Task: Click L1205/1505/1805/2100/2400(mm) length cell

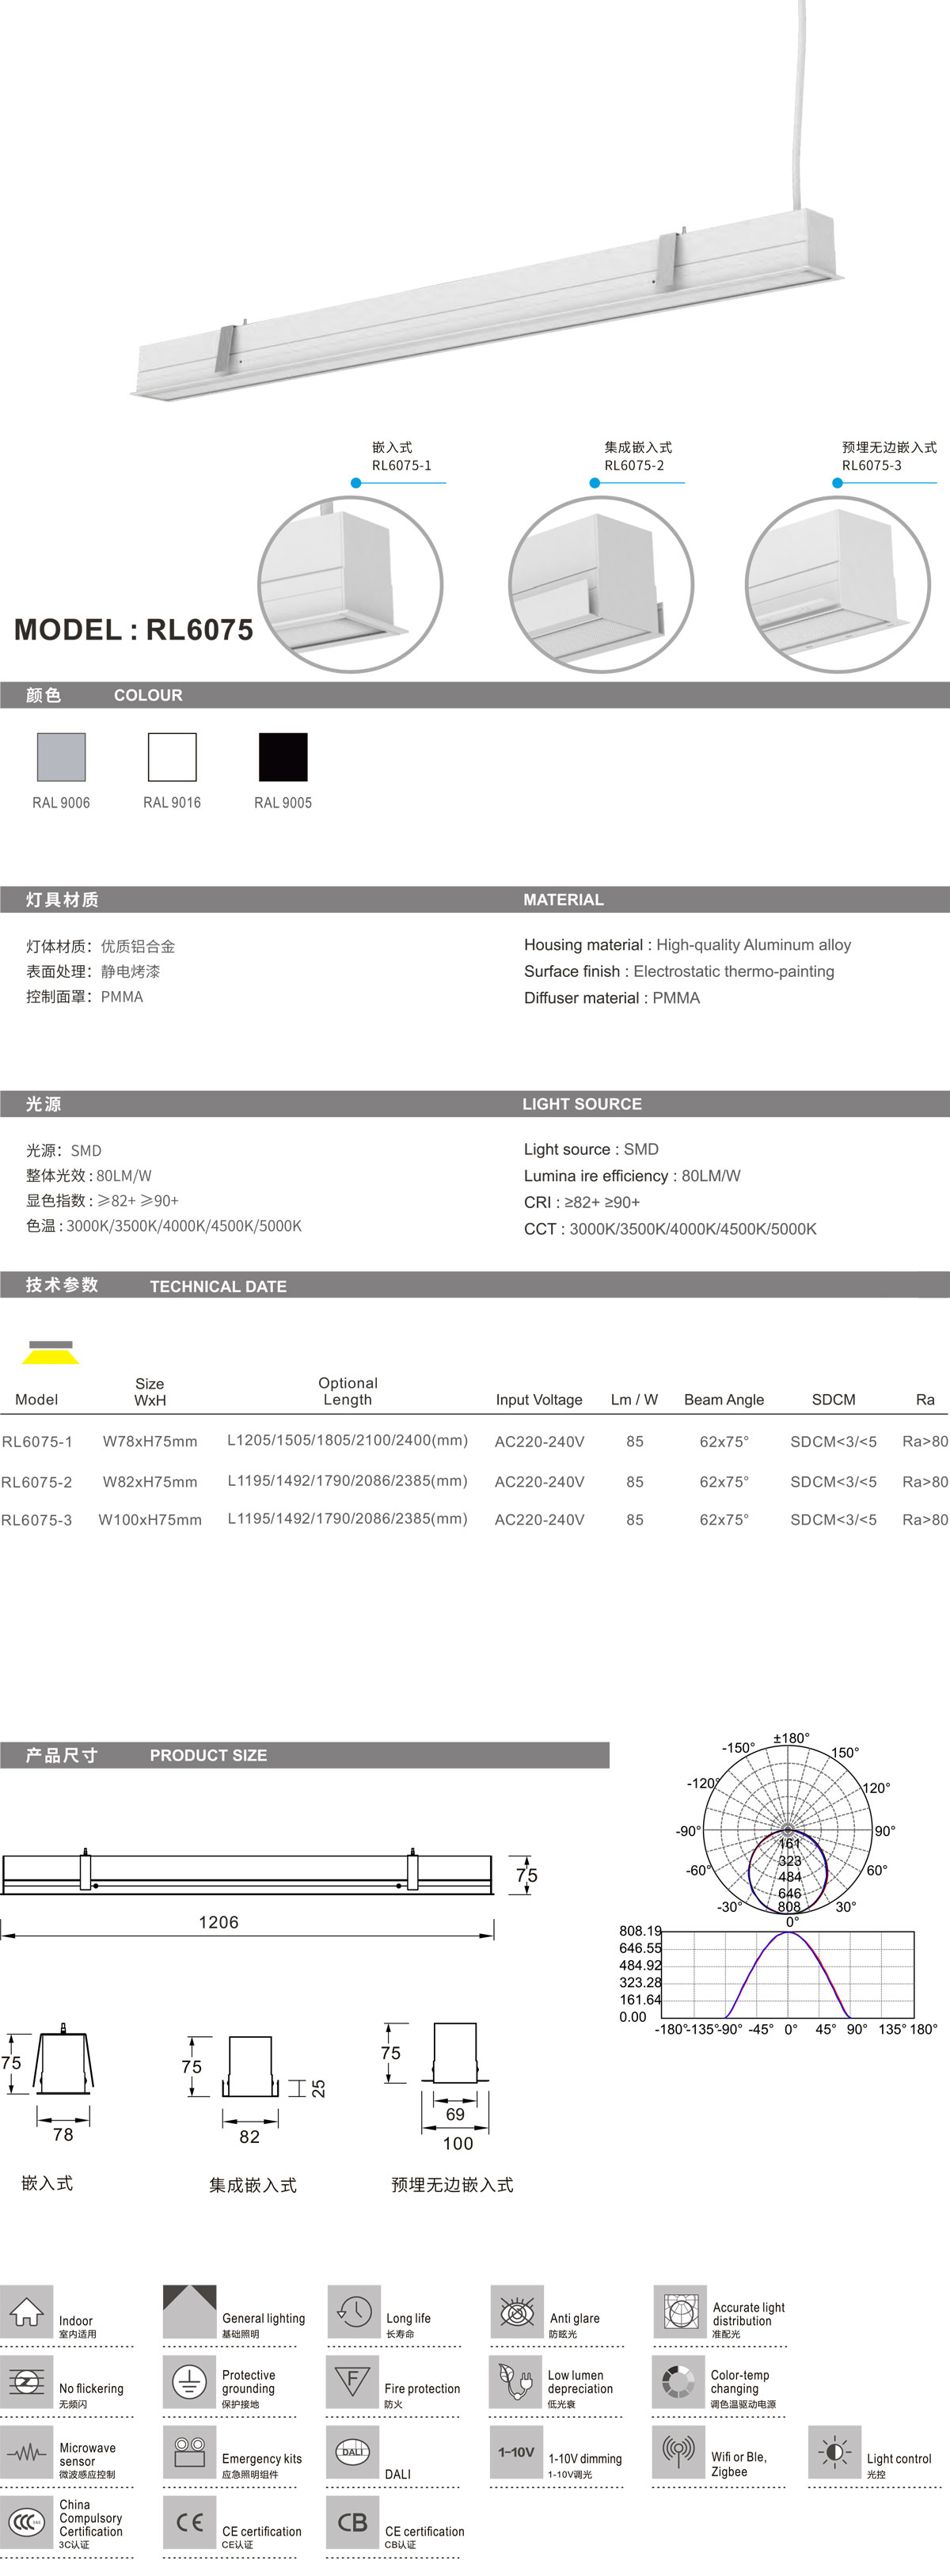Action: (348, 1441)
